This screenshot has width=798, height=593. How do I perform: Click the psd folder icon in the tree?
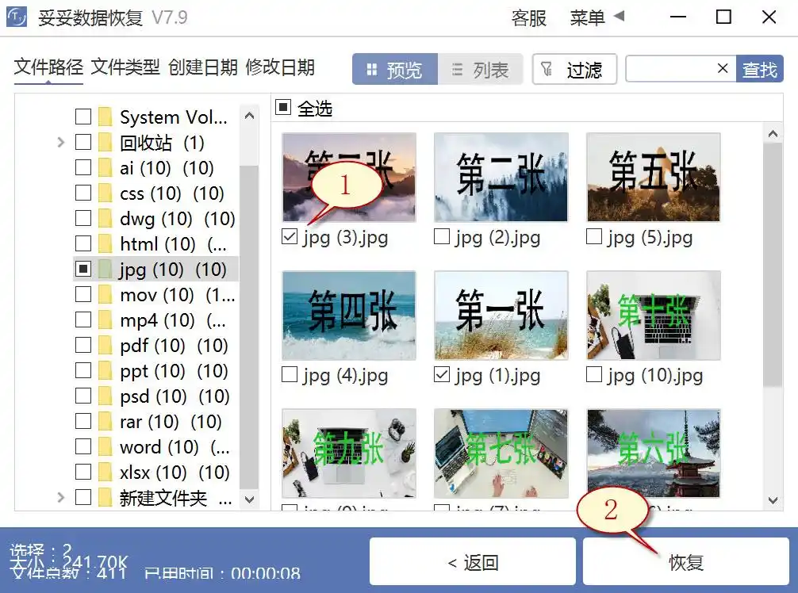(x=104, y=396)
